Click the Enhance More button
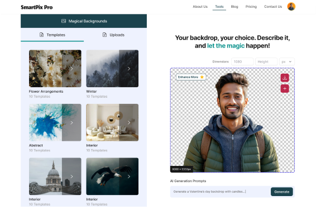This screenshot has height=224, width=316. click(190, 77)
